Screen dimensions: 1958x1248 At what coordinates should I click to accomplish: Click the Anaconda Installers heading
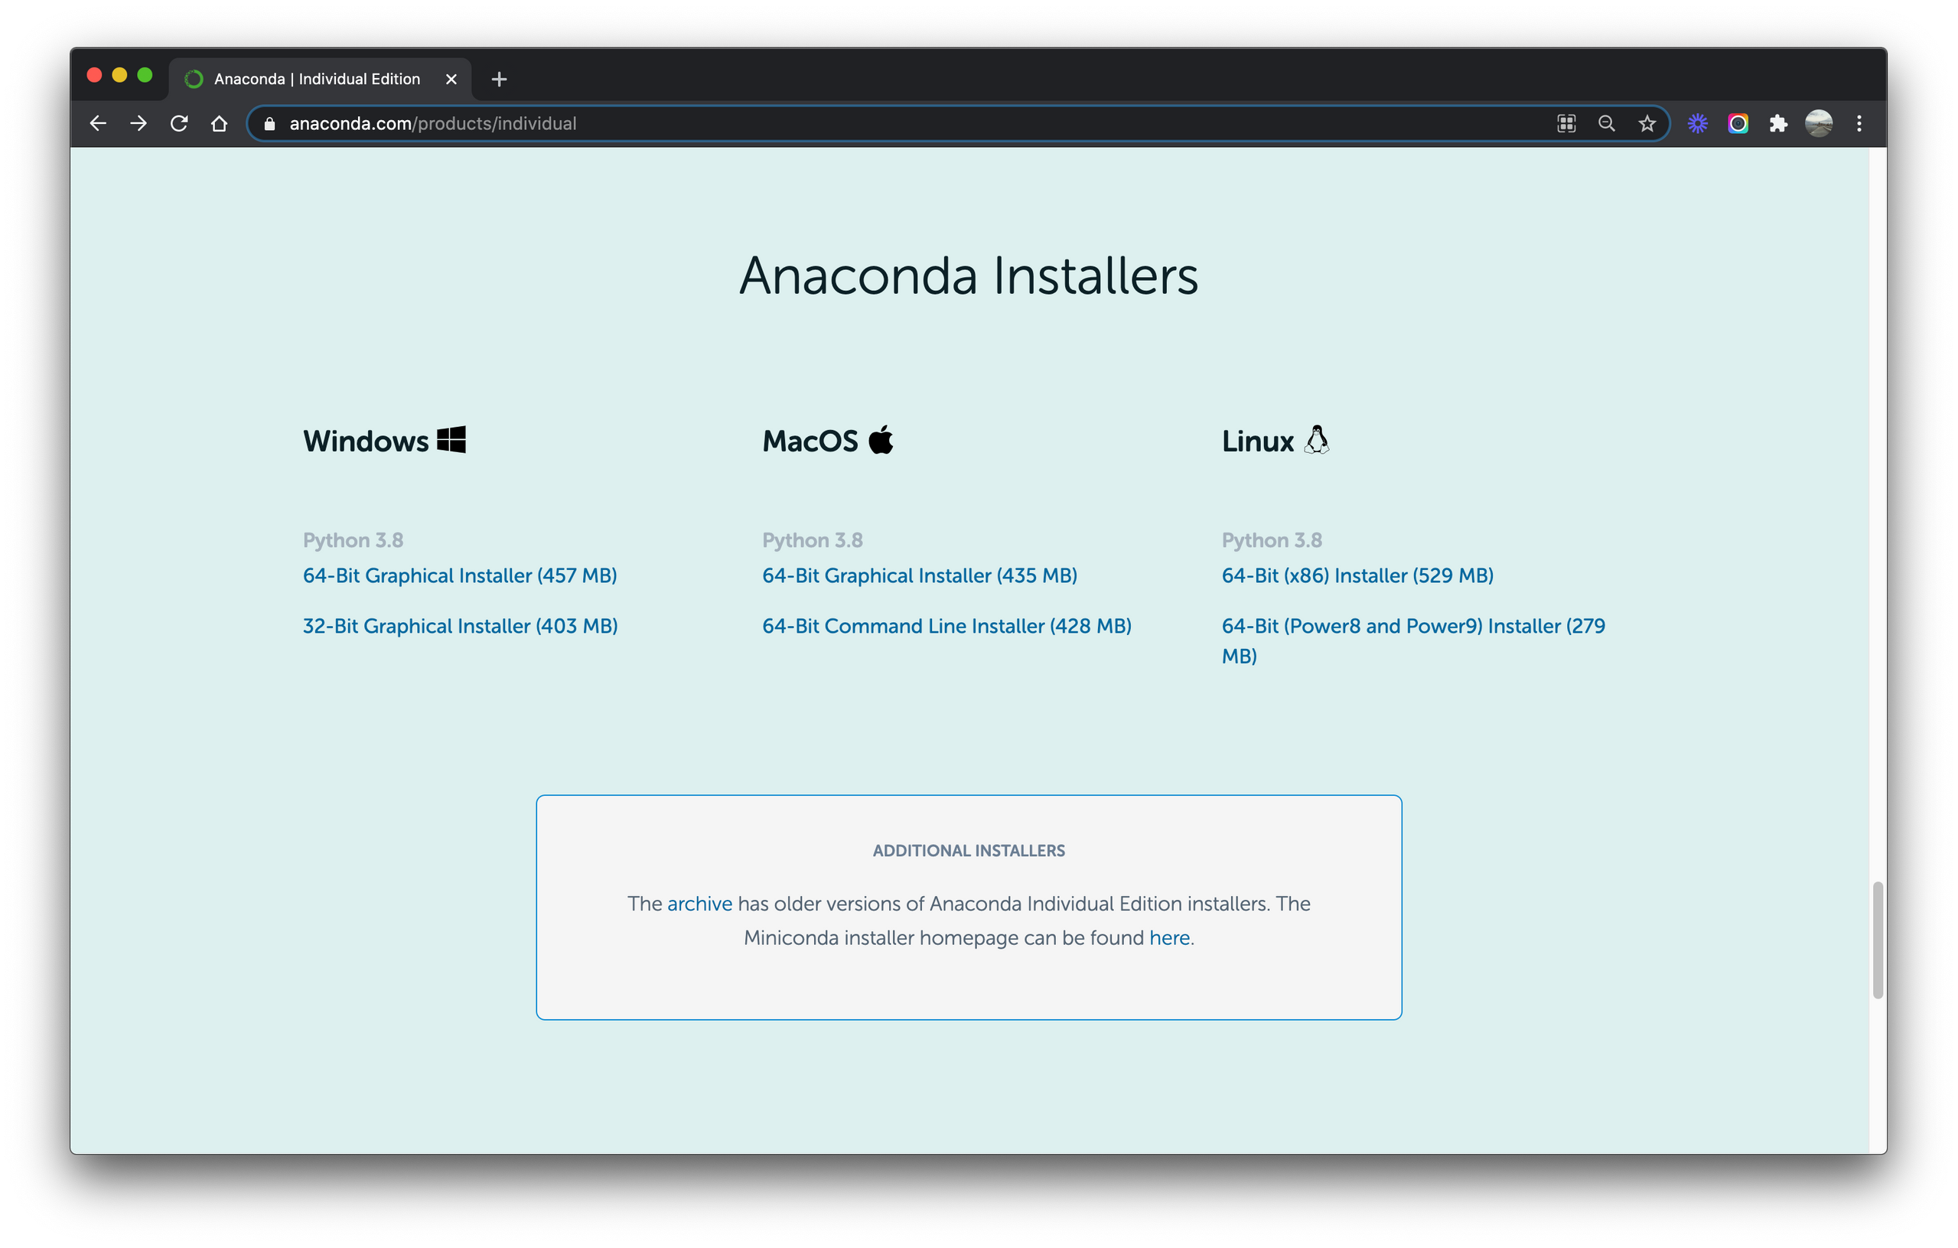pos(969,275)
